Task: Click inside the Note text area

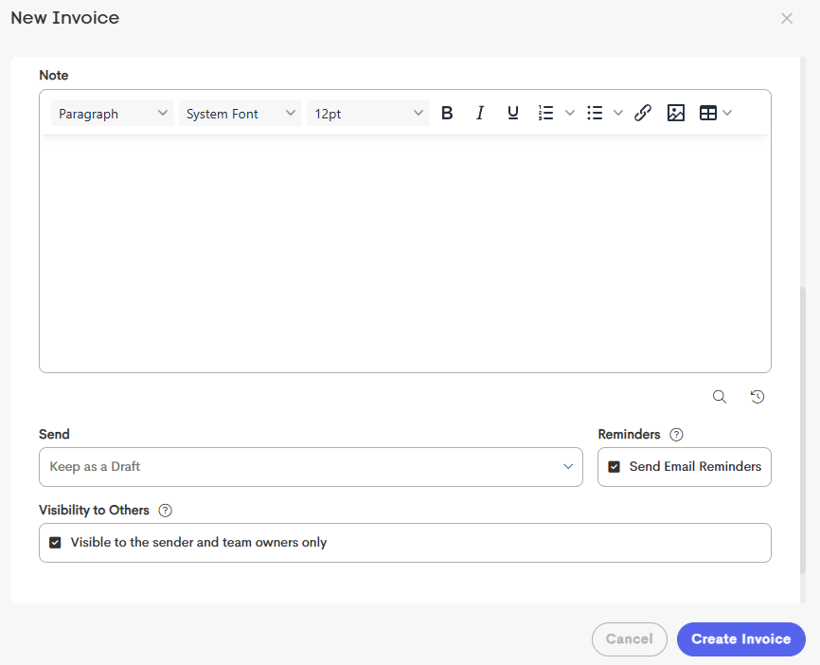Action: (404, 254)
